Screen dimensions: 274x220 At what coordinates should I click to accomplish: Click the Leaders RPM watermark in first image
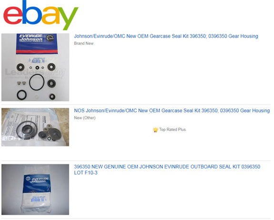[x=35, y=73]
